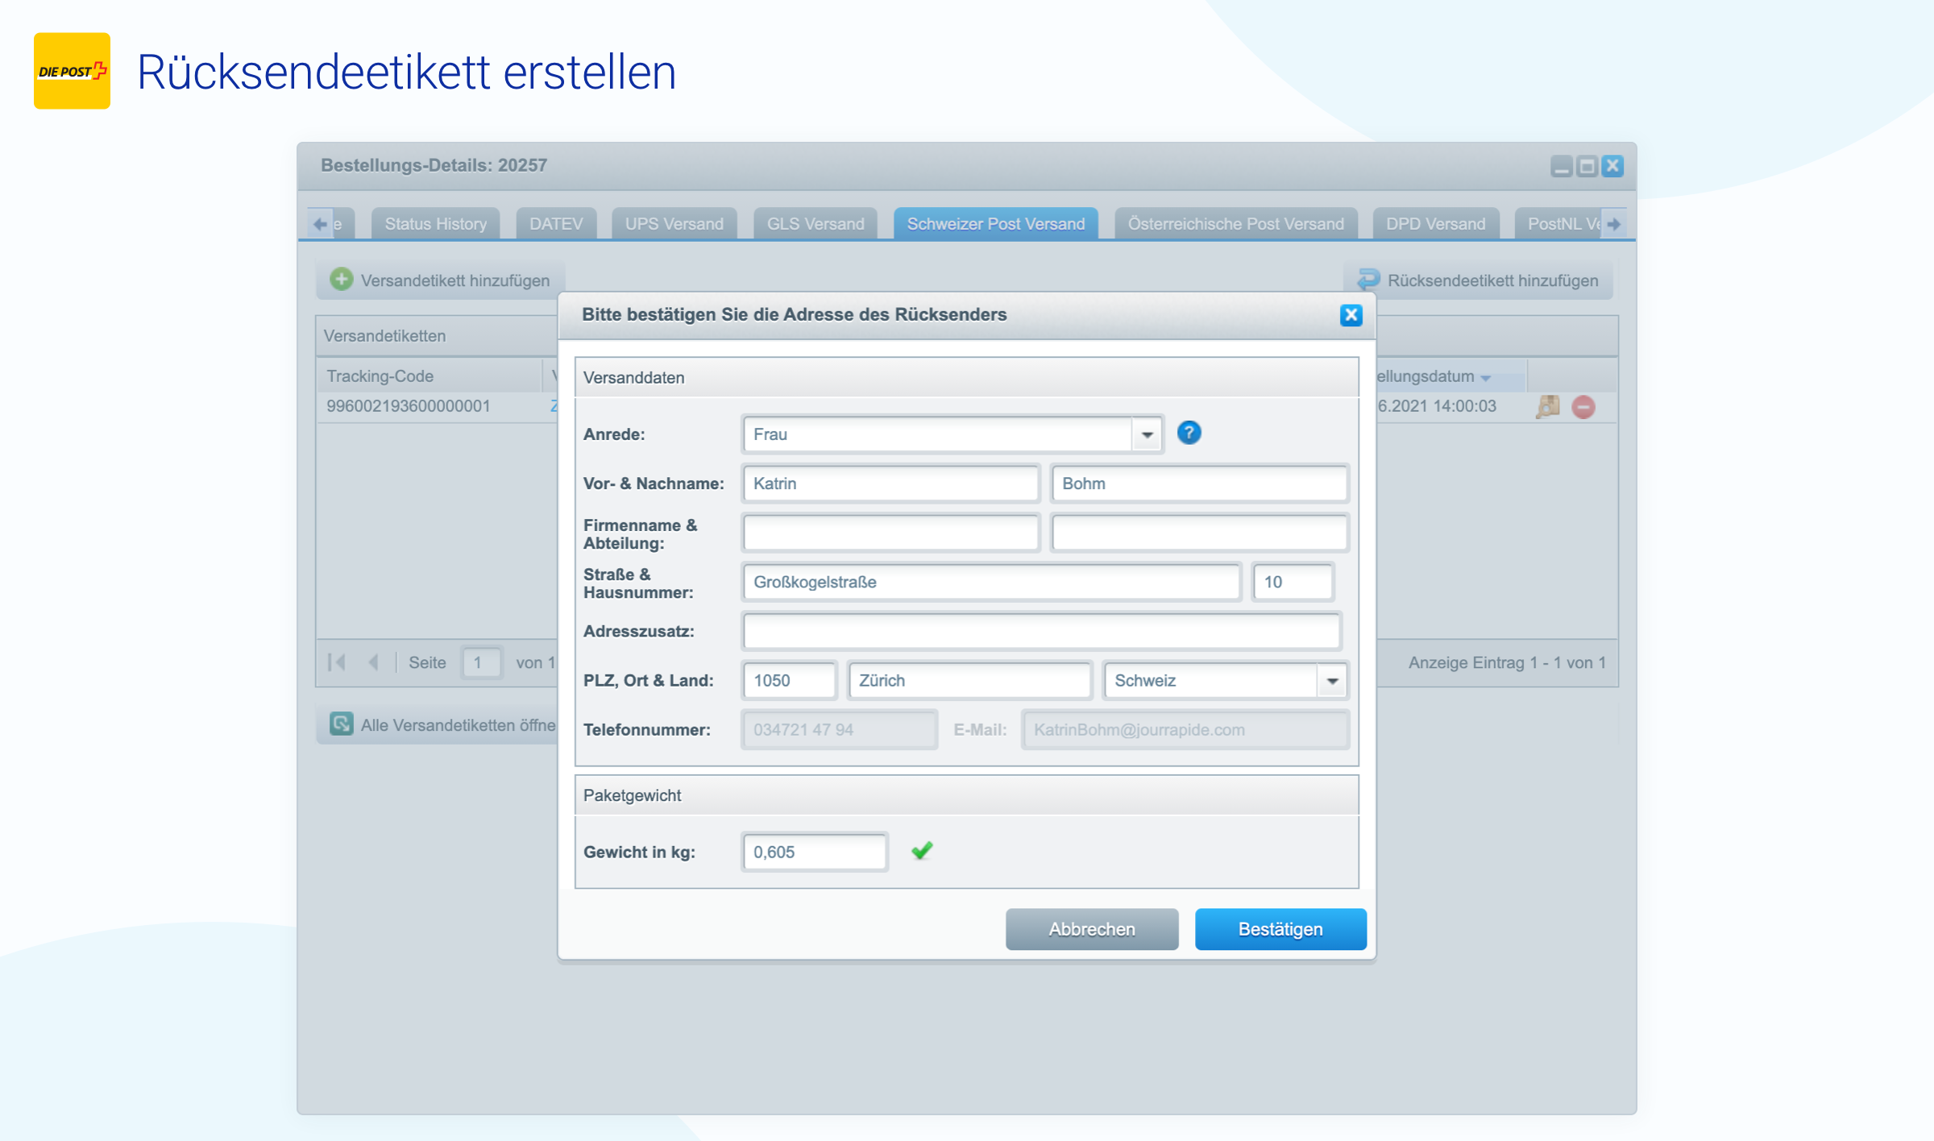1934x1141 pixels.
Task: Click the first name field with Katrin
Action: (890, 483)
